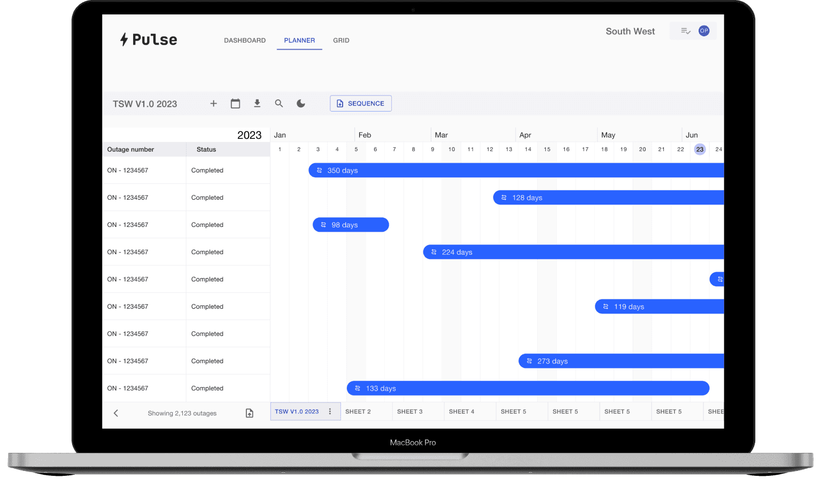Open the OP user avatar menu
Image resolution: width=821 pixels, height=479 pixels.
(704, 31)
